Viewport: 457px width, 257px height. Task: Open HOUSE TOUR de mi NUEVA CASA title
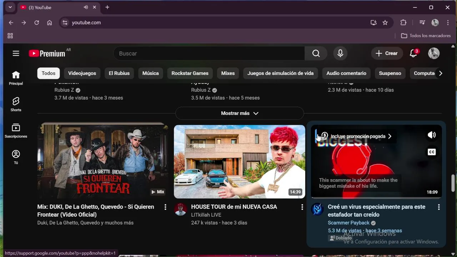point(234,207)
